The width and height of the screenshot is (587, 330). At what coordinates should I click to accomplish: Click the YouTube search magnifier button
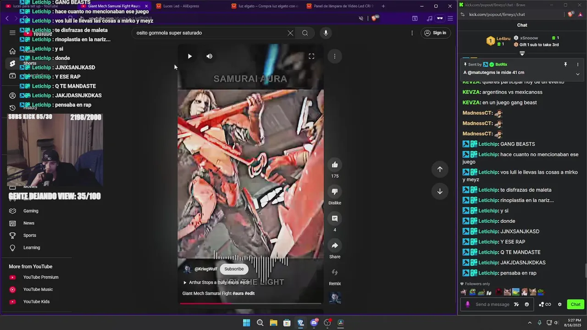click(305, 33)
